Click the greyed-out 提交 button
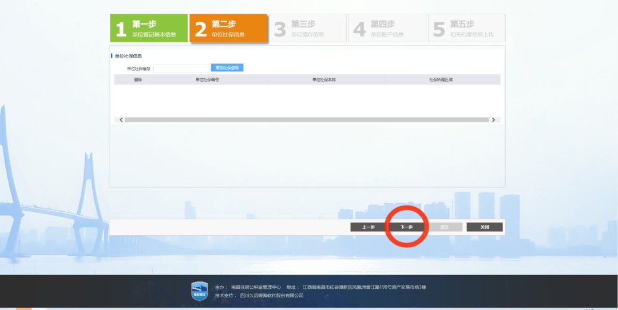The height and width of the screenshot is (310, 618). pos(445,227)
